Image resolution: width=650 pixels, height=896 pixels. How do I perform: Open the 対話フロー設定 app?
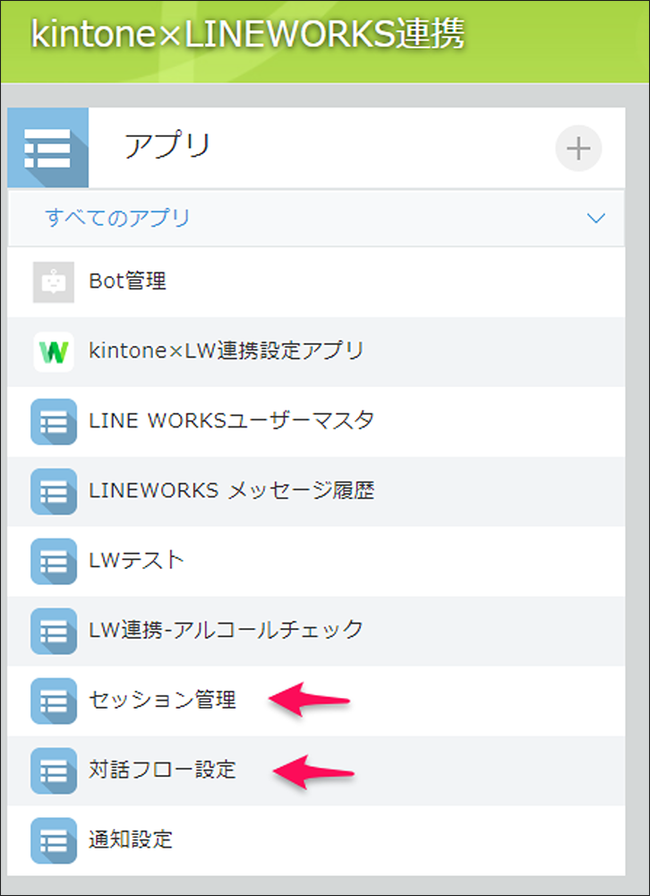tap(162, 769)
